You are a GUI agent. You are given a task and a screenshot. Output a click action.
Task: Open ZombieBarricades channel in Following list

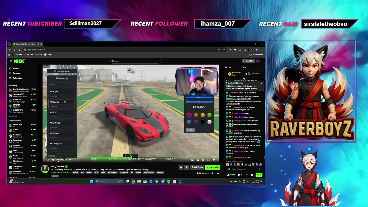pos(22,90)
